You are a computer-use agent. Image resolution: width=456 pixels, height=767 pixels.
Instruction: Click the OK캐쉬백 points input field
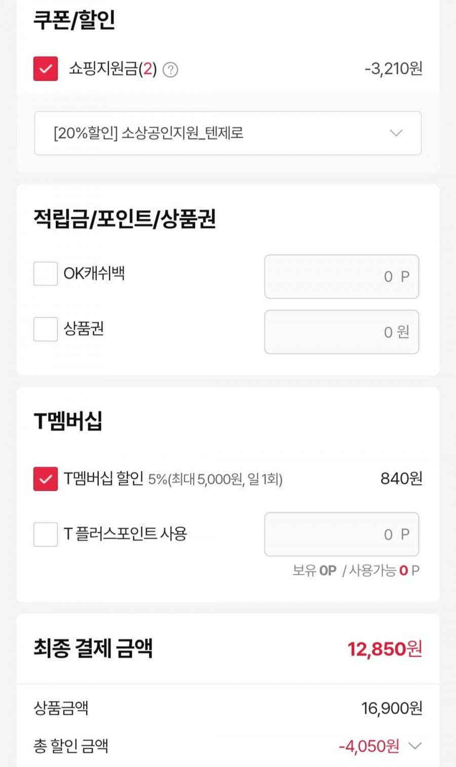pyautogui.click(x=341, y=277)
